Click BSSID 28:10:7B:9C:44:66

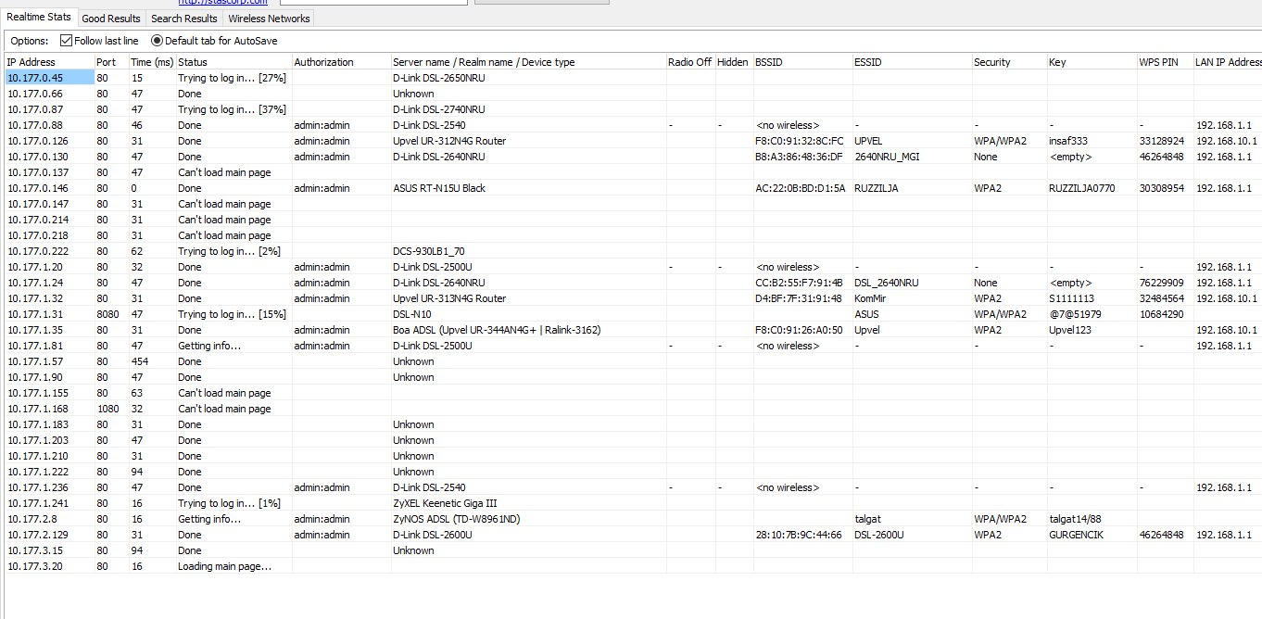tap(799, 535)
